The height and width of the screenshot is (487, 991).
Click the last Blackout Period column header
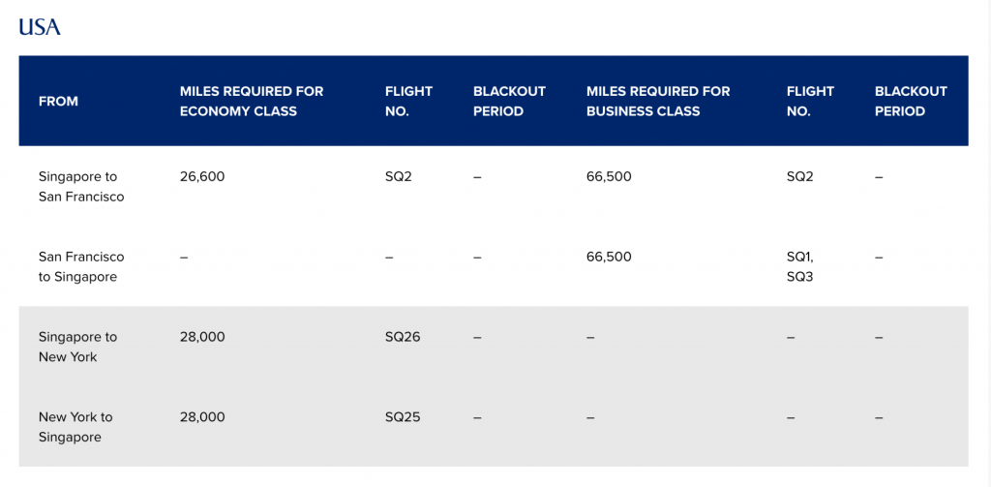coord(911,101)
